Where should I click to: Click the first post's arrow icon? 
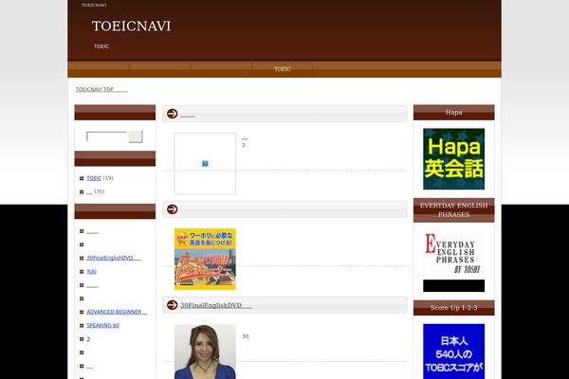172,114
